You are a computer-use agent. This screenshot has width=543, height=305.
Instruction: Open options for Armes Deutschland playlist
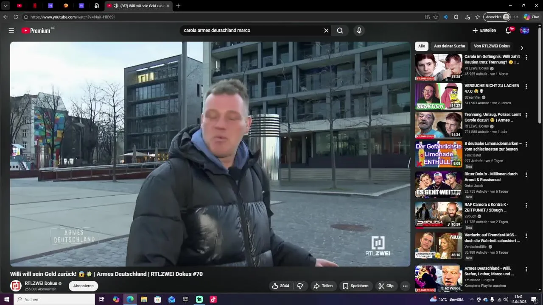526,269
